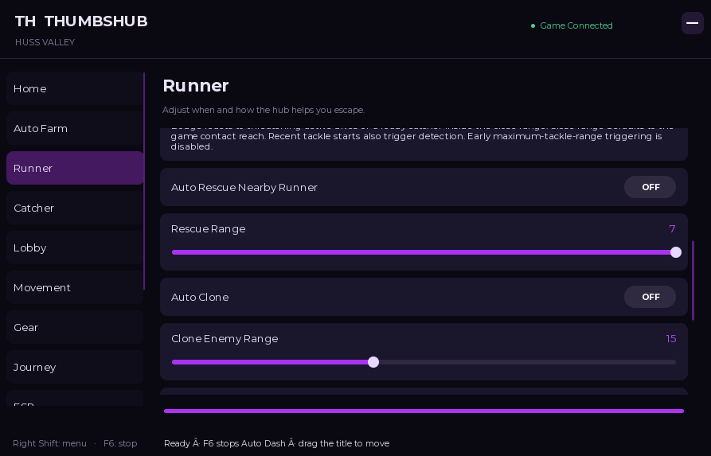Toggle Auto Rescue Nearby Runner switch
This screenshot has width=711, height=456.
650,187
